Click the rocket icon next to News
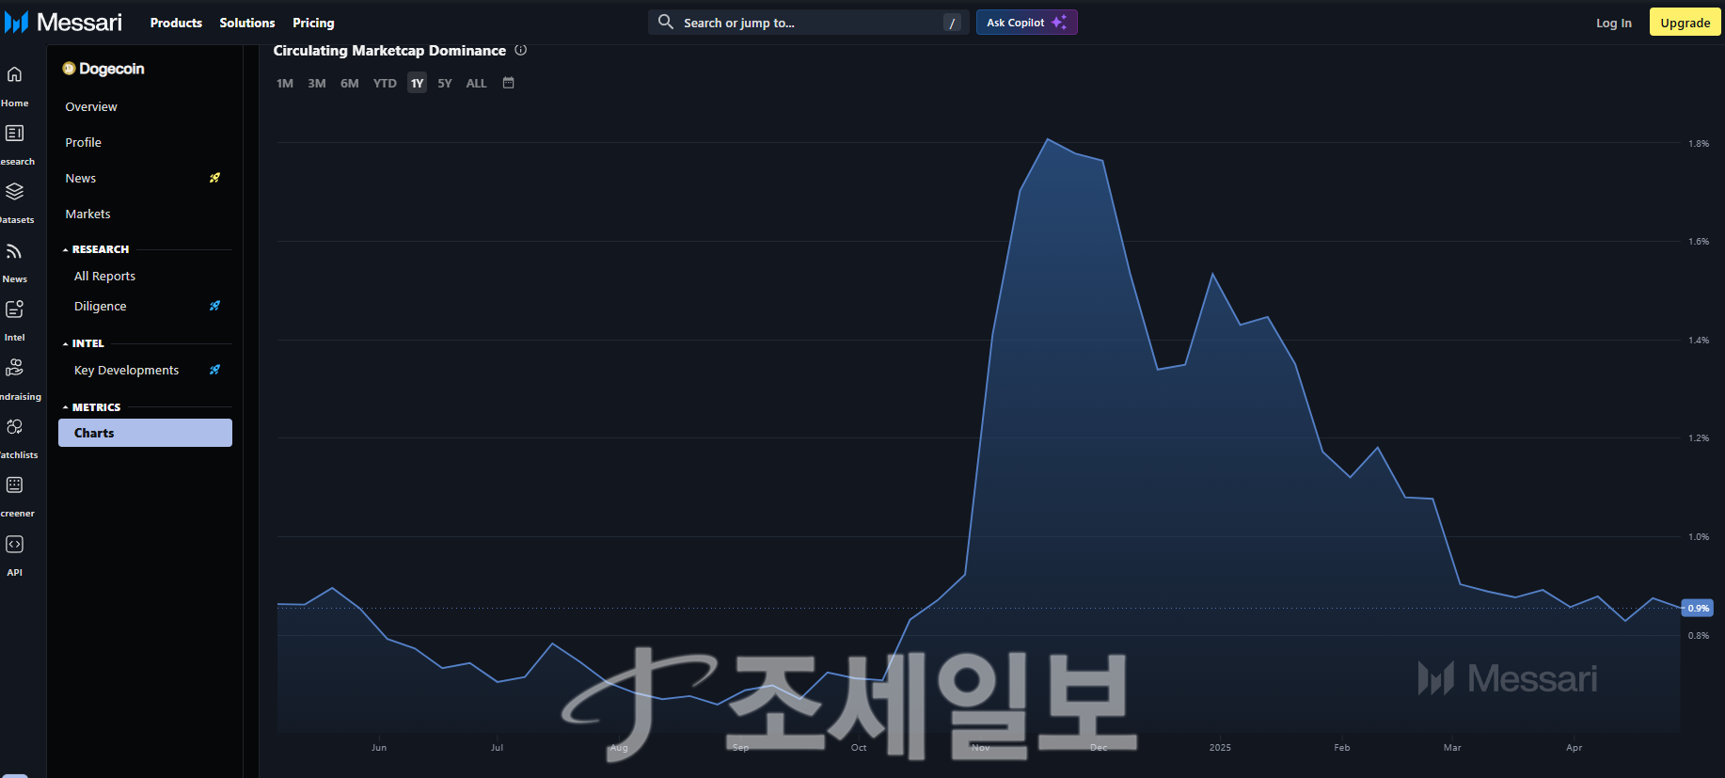 click(x=214, y=178)
